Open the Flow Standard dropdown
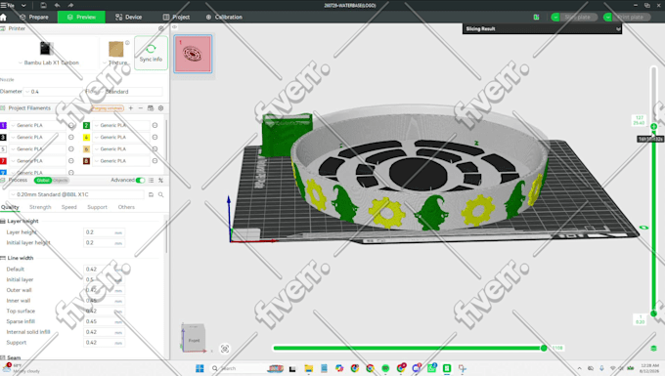Screen dimensions: 665x376 click(132, 92)
